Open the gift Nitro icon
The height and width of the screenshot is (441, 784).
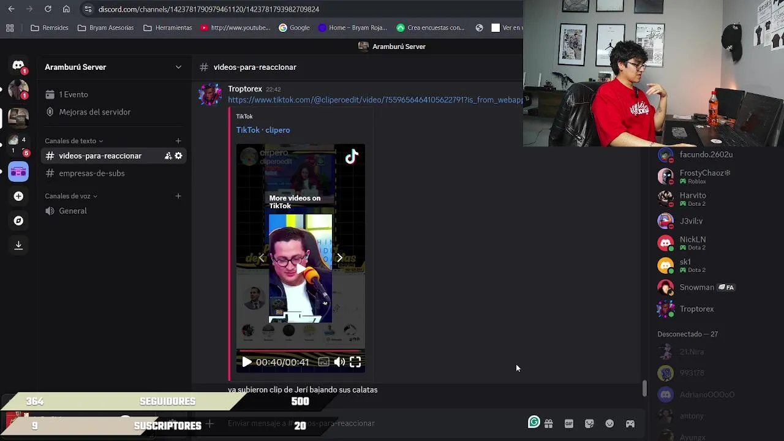click(548, 423)
